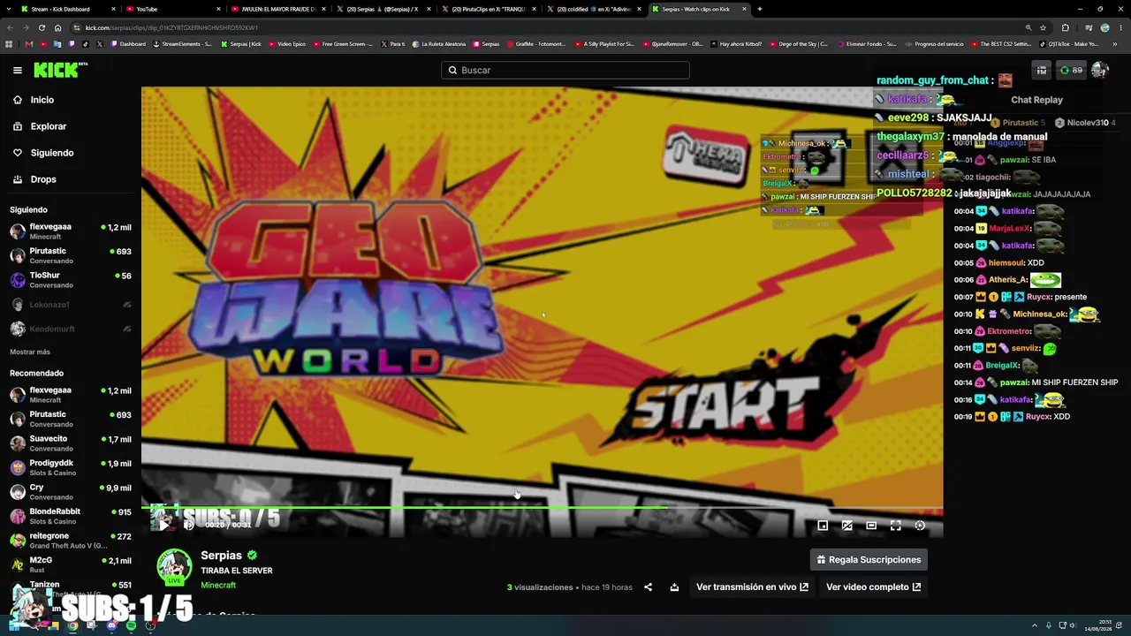Click the Serpias live avatar
The height and width of the screenshot is (636, 1131).
(174, 566)
